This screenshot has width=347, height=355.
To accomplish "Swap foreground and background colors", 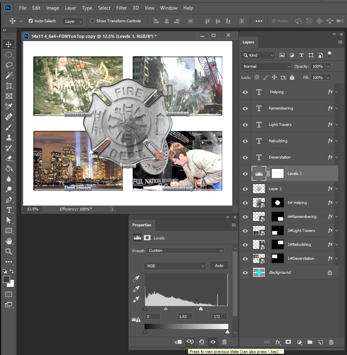I will click(x=12, y=271).
